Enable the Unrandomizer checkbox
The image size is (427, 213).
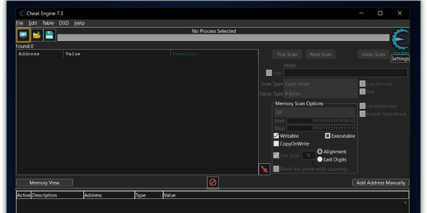pos(362,106)
